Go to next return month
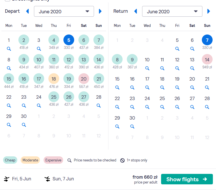The image size is (216, 190). tap(209, 11)
